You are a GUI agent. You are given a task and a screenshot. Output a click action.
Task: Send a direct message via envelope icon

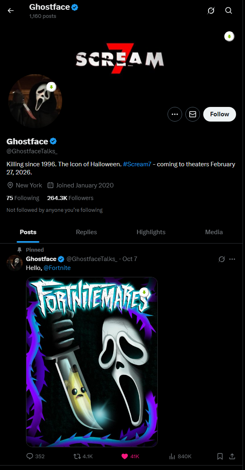pyautogui.click(x=193, y=114)
